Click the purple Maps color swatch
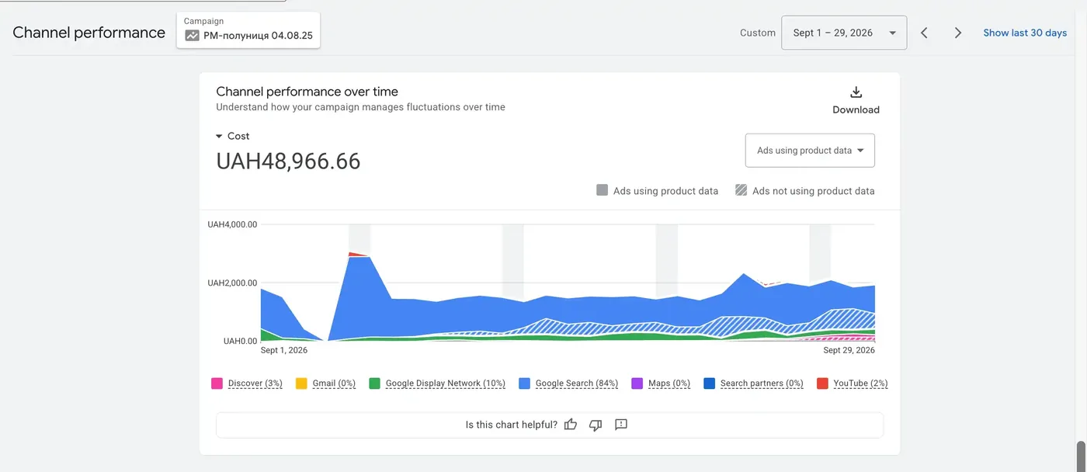The width and height of the screenshot is (1087, 472). pos(637,383)
